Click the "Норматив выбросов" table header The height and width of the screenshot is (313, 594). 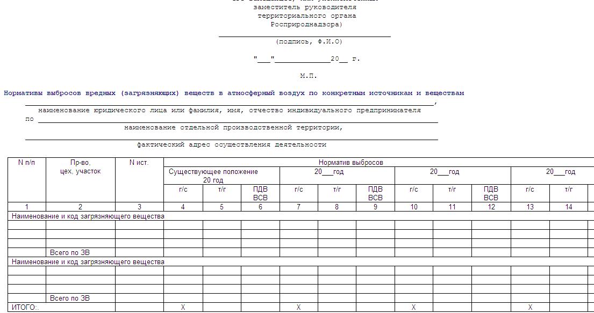click(350, 163)
